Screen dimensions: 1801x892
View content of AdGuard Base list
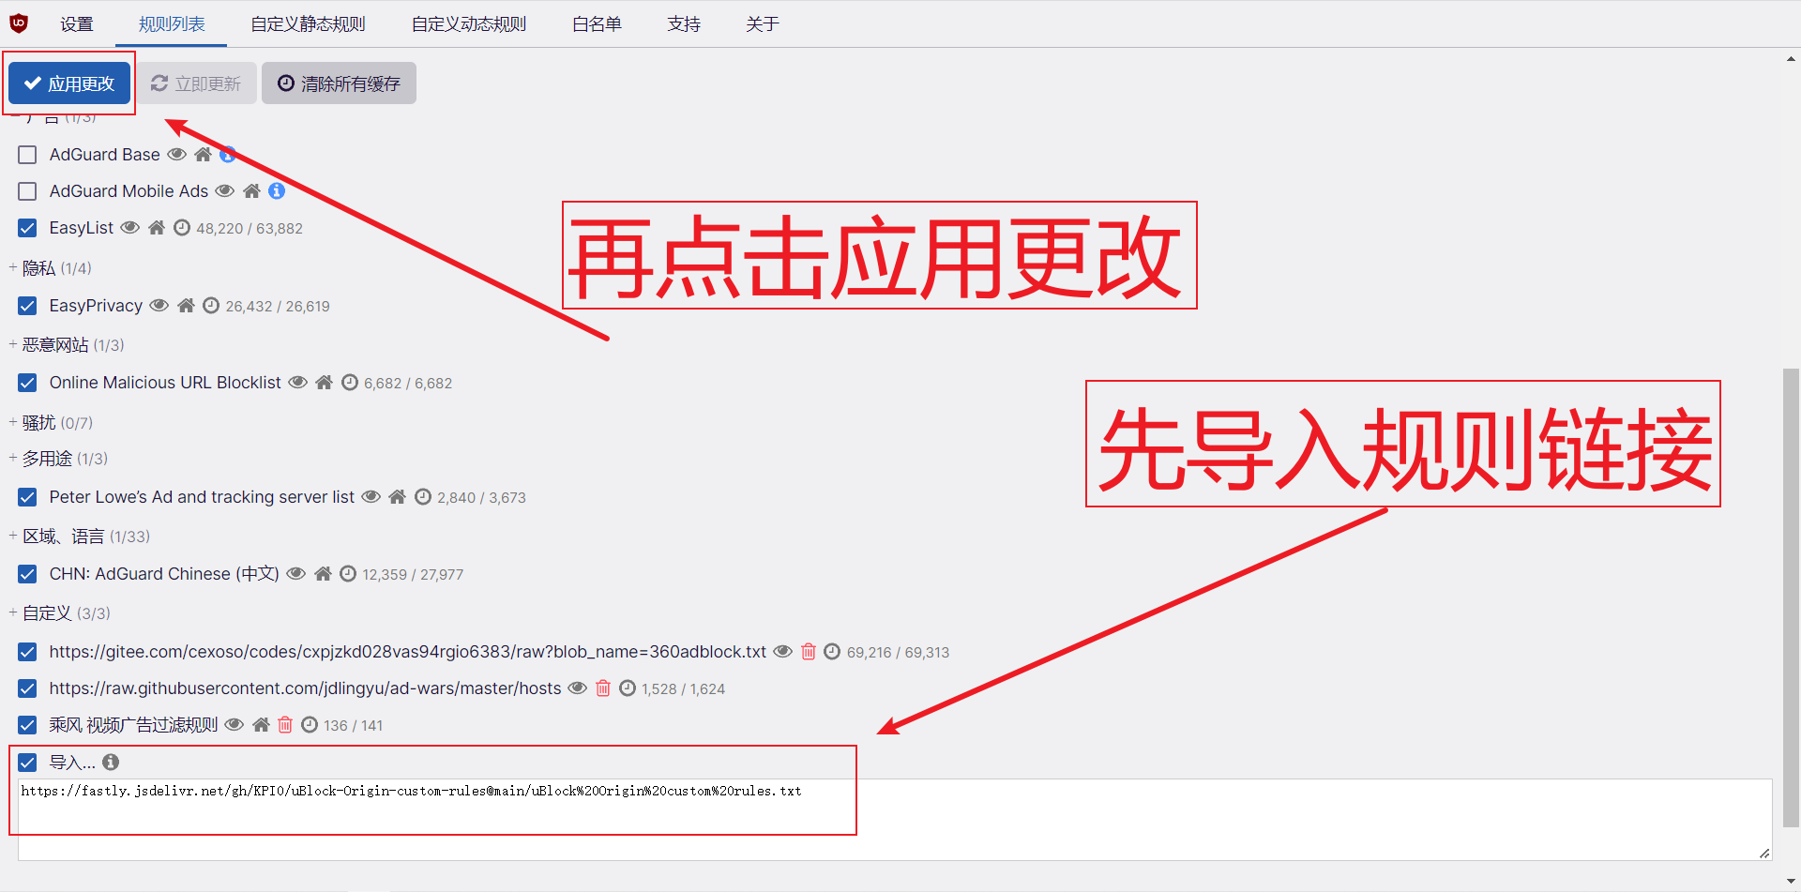point(176,154)
